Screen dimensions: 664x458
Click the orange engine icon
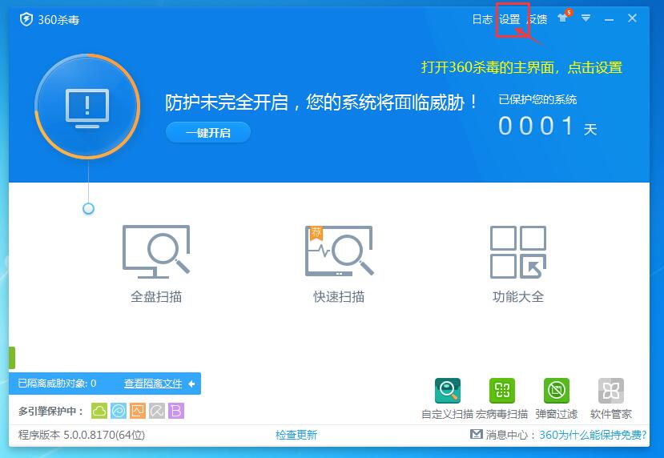coord(138,411)
